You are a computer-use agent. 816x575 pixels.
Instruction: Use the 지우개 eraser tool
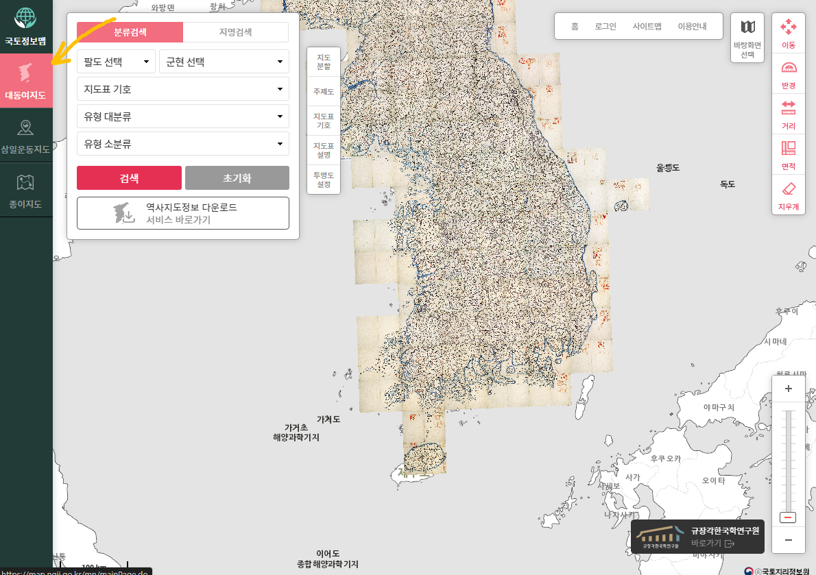pyautogui.click(x=789, y=195)
